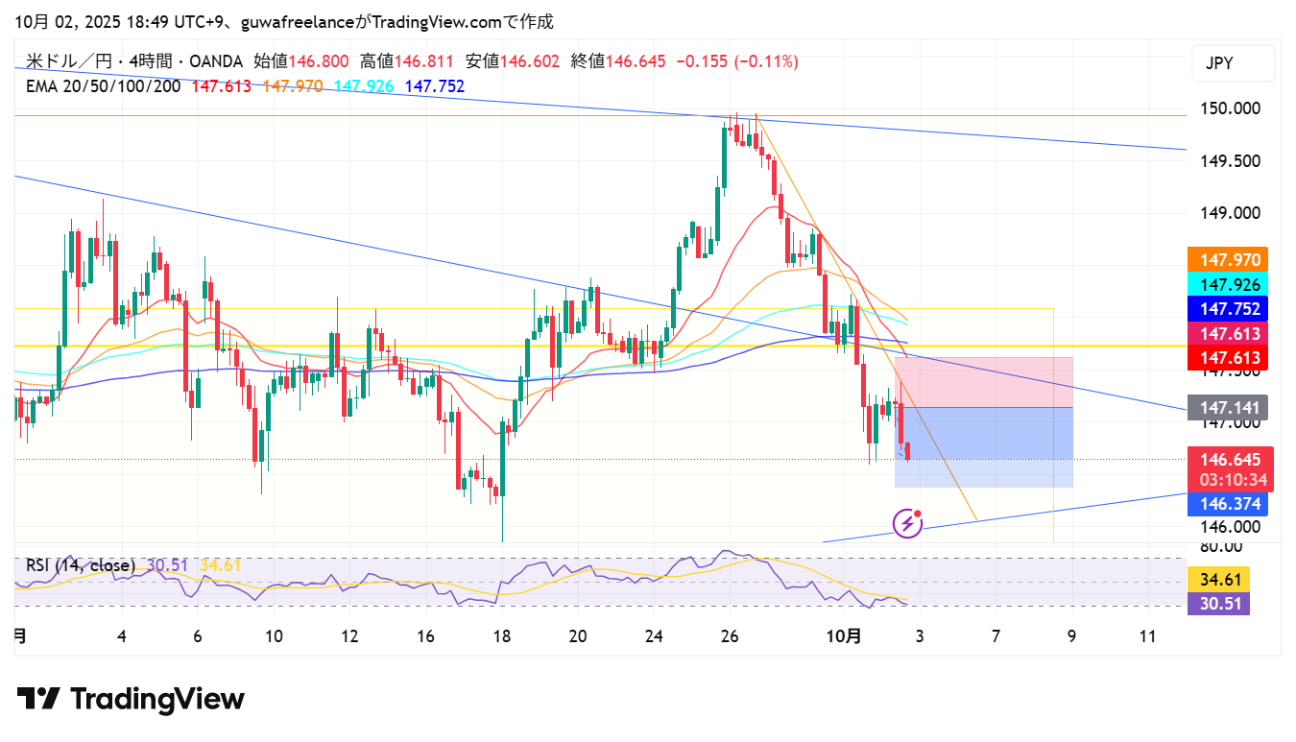The width and height of the screenshot is (1296, 742).
Task: Click the gray 147.141 entry price label
Action: pyautogui.click(x=1228, y=408)
